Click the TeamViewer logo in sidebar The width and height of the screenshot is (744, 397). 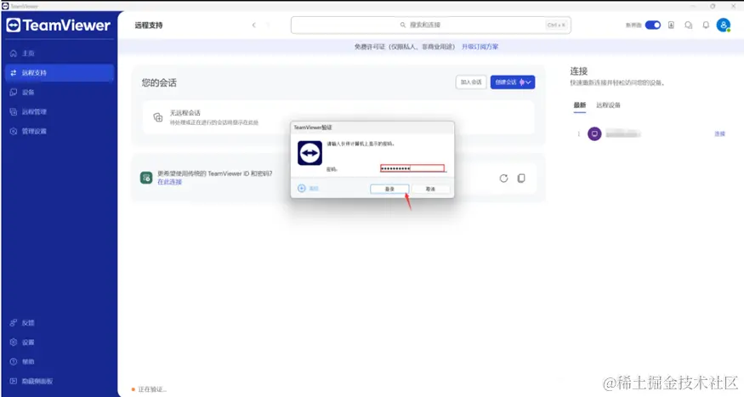click(x=59, y=26)
